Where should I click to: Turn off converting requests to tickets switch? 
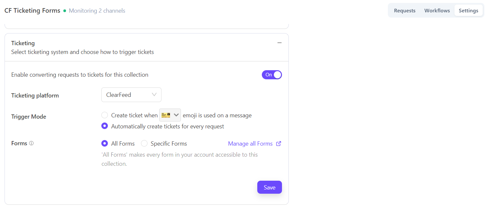pyautogui.click(x=272, y=75)
